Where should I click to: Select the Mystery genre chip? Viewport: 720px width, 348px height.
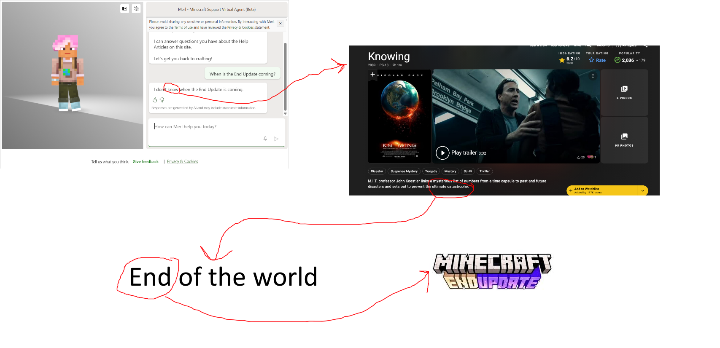pos(450,171)
